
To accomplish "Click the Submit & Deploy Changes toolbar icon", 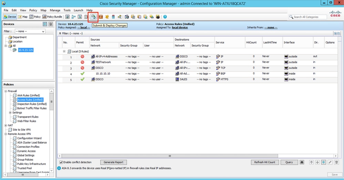I will pyautogui.click(x=93, y=17).
